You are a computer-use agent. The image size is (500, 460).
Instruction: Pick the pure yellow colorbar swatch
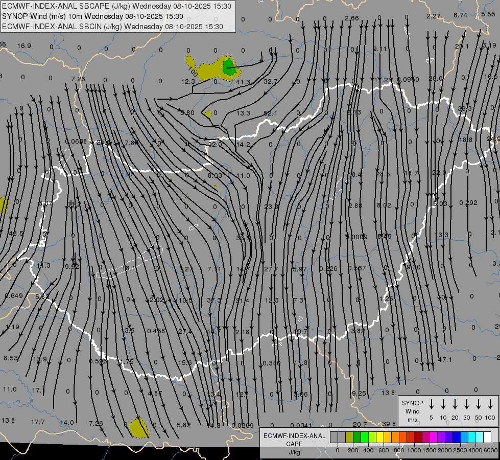[380, 438]
